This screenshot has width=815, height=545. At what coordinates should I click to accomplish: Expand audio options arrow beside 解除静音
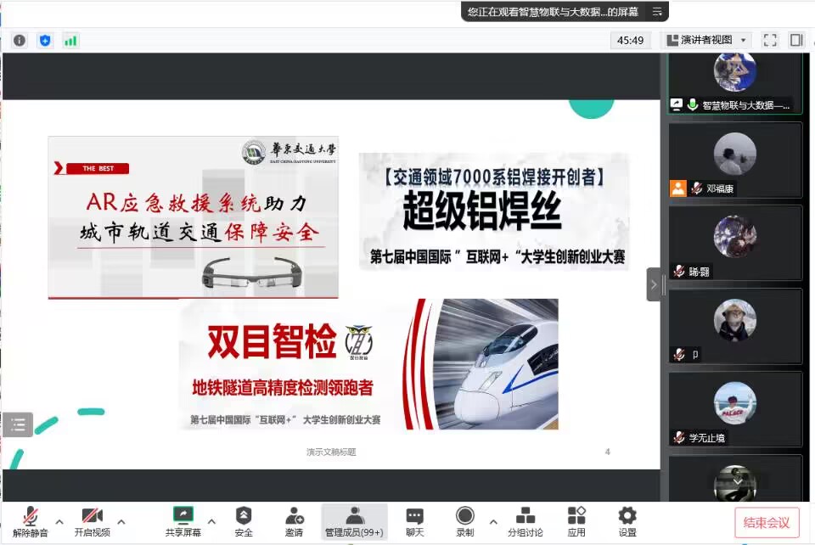(x=59, y=521)
